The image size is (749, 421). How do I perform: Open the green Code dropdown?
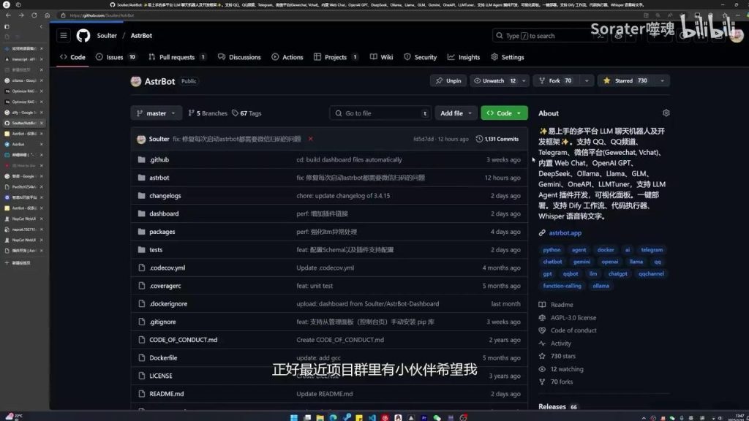point(504,113)
